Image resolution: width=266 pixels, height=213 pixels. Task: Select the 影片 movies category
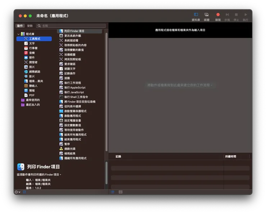pyautogui.click(x=29, y=76)
